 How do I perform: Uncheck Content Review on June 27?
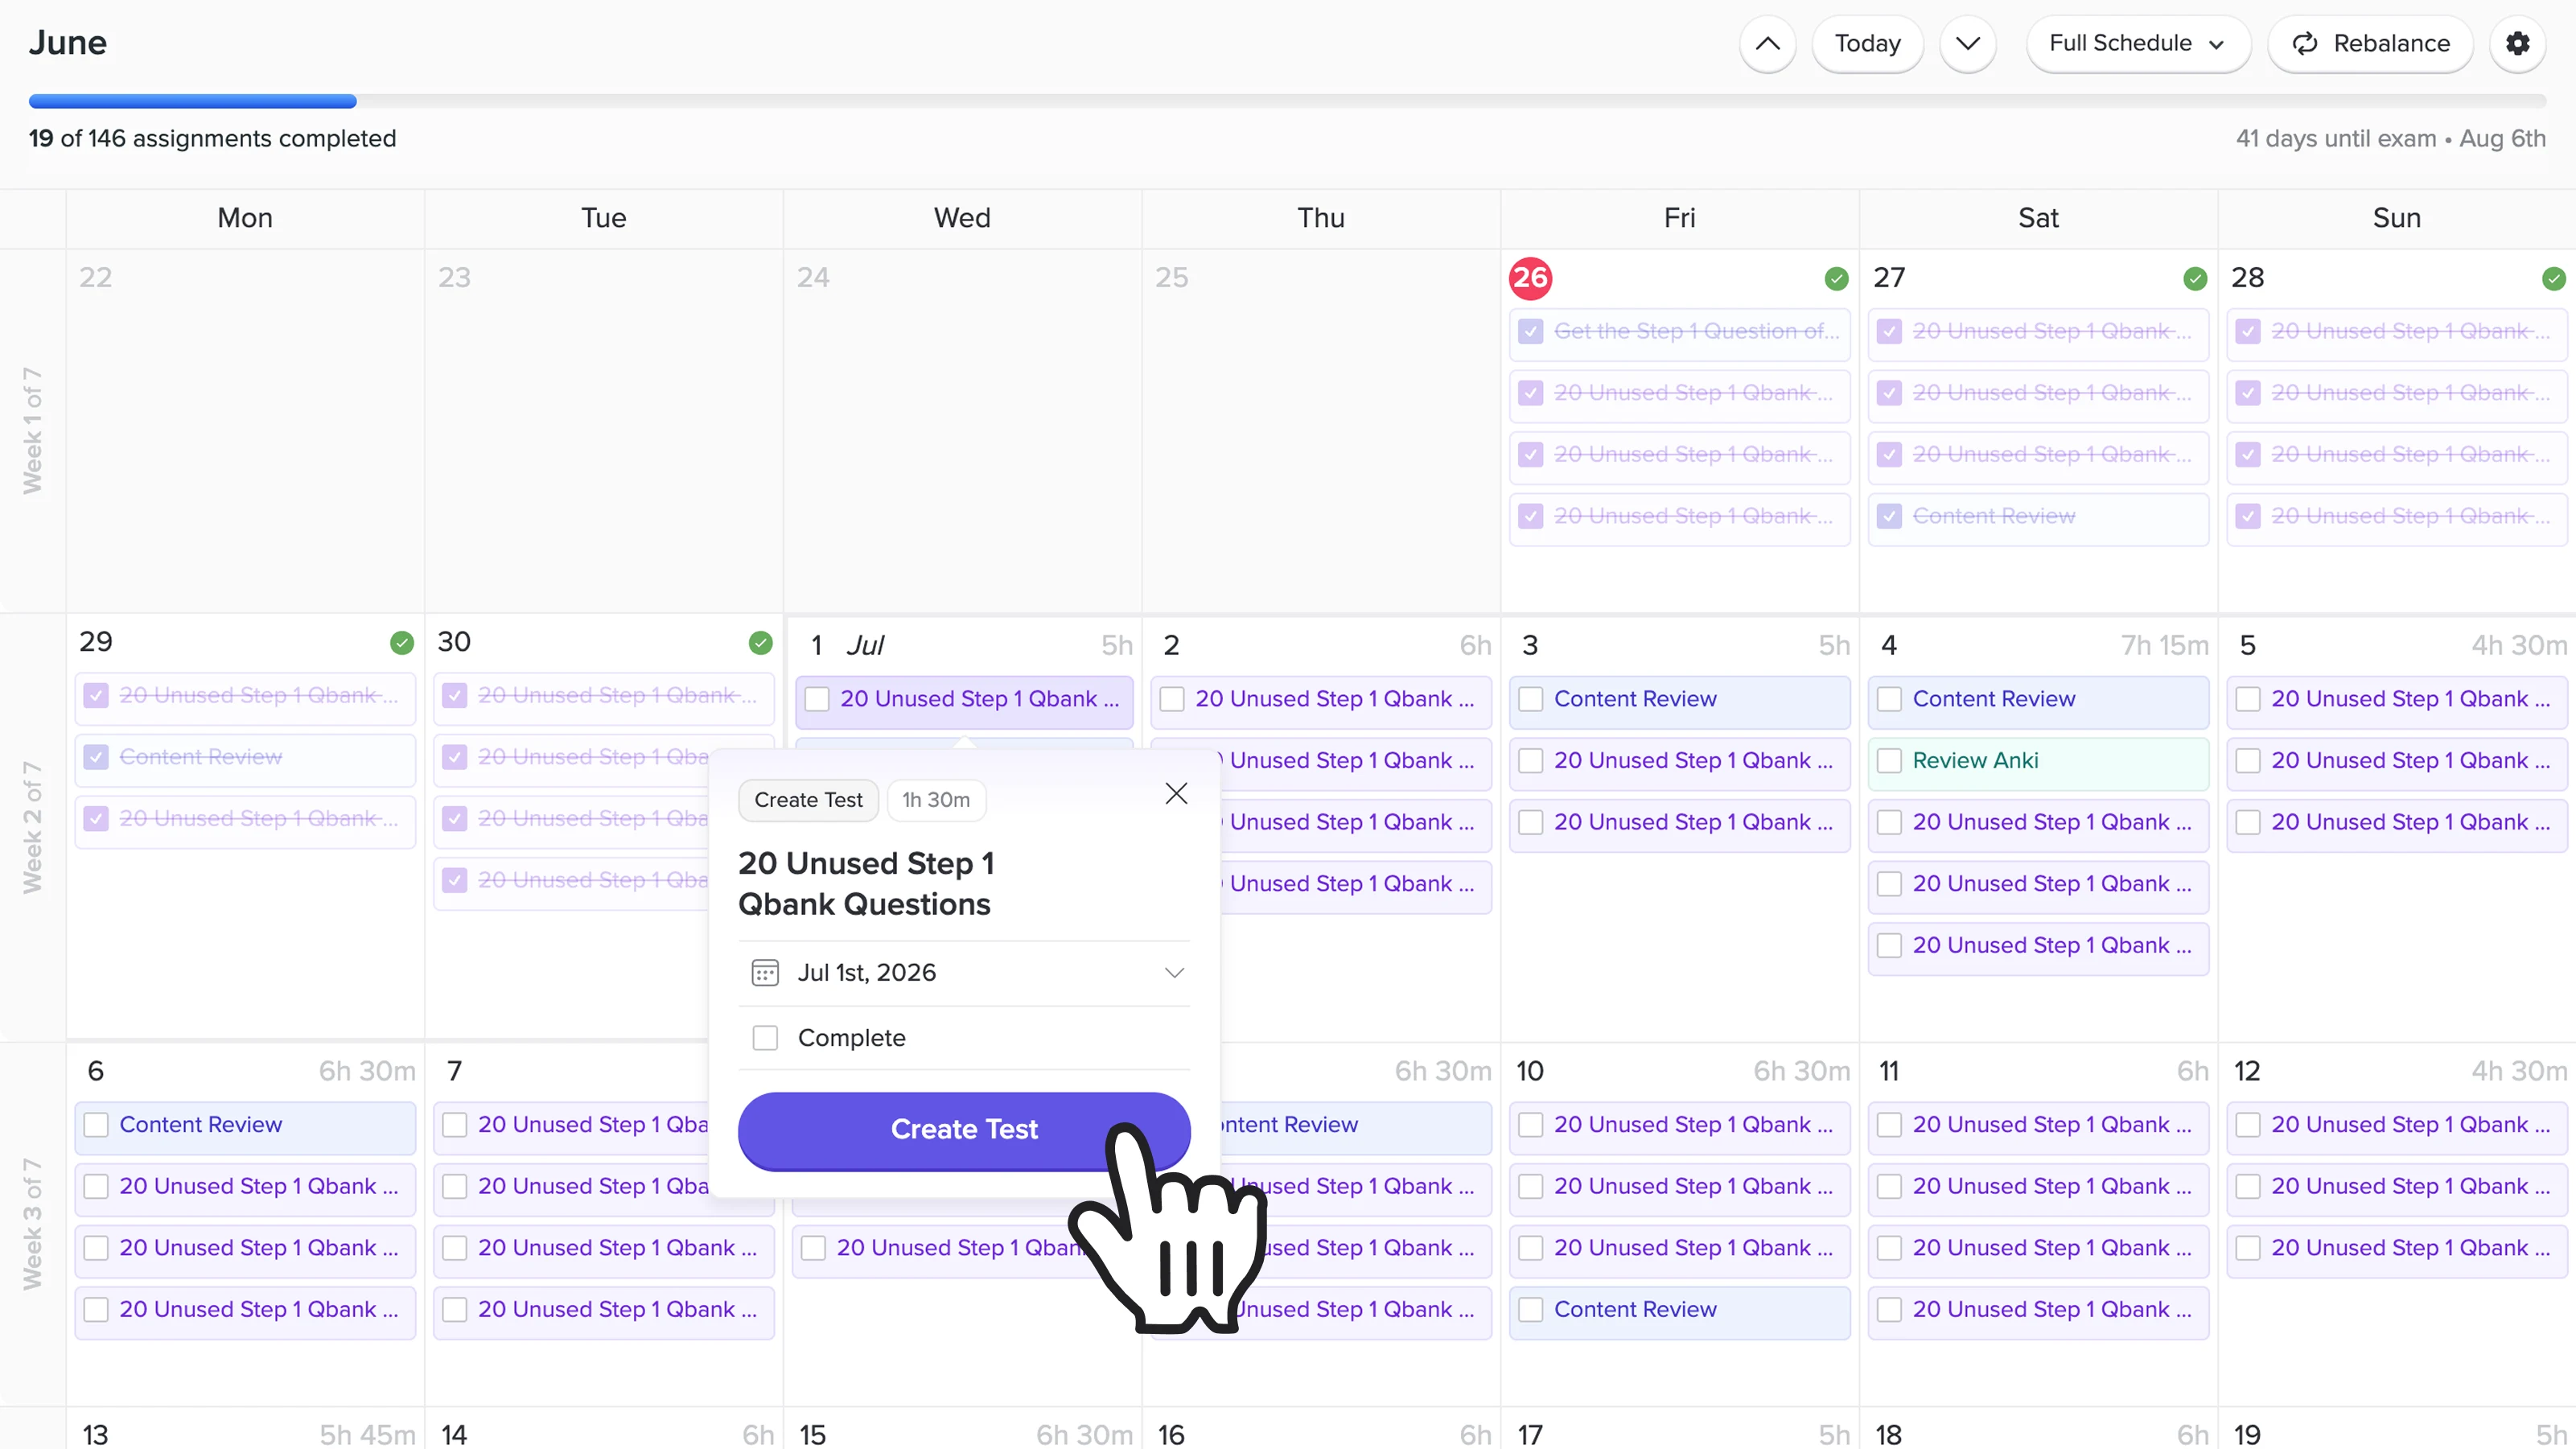pos(1889,516)
